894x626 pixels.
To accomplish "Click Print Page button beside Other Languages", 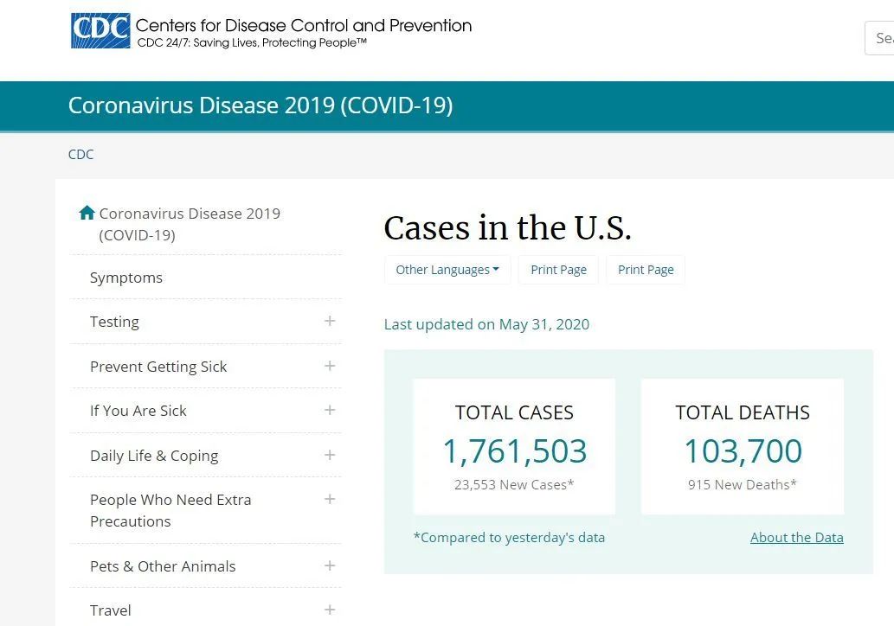I will point(558,270).
